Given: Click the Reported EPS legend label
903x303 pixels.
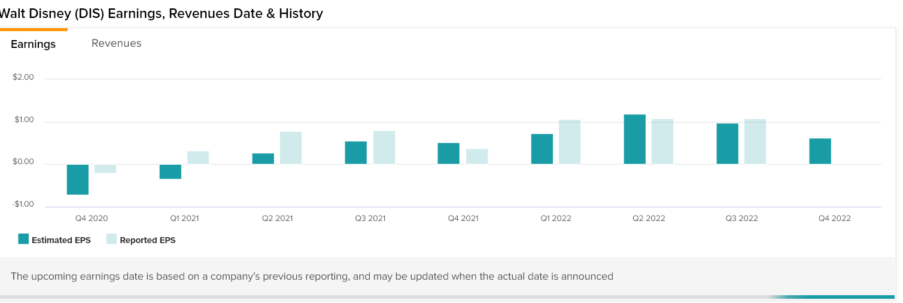Looking at the screenshot, I should pos(148,240).
